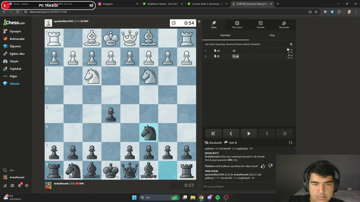Open Chrome from taskbar

201,198
